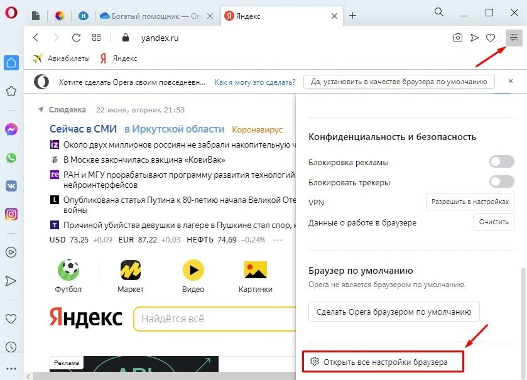Switch to the blue H pinned tab
The width and height of the screenshot is (527, 380).
[x=84, y=16]
